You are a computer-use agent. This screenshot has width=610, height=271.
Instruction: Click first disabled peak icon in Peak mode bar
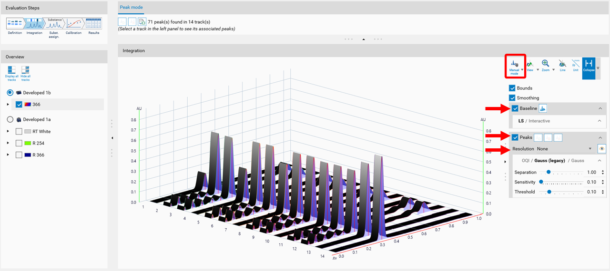pos(122,22)
